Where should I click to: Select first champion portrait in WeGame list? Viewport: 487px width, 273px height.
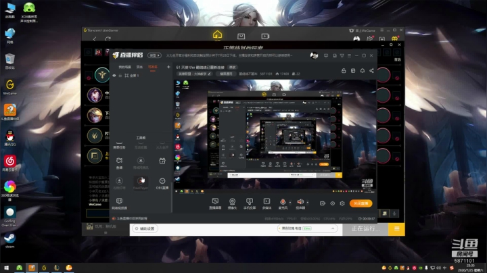95,95
